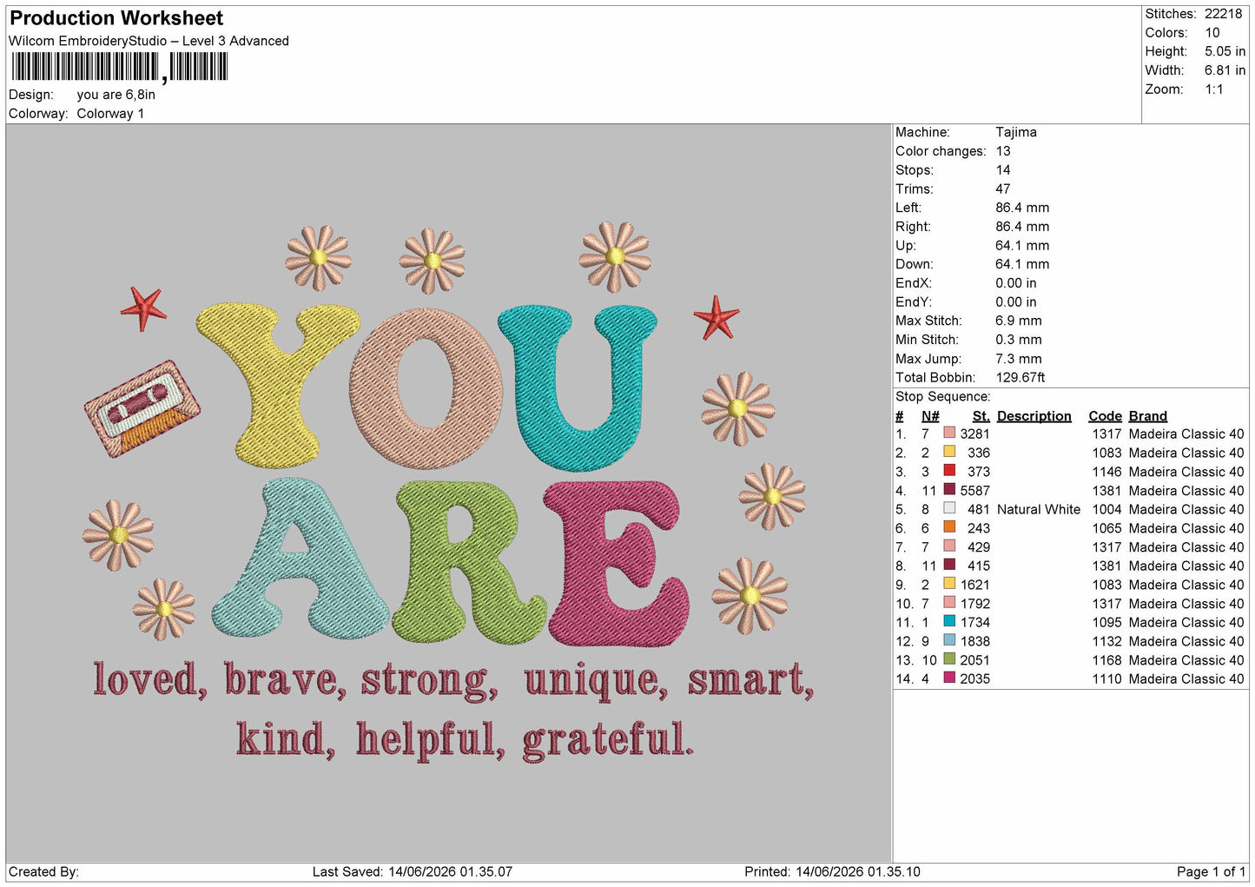Viewport: 1255px width, 887px height.
Task: Click the Total Bobbin value '129.67ft'
Action: coord(1021,377)
